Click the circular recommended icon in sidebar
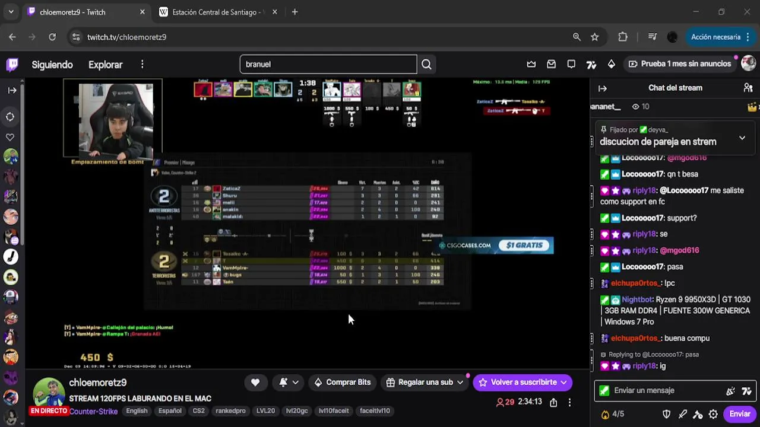 10,117
